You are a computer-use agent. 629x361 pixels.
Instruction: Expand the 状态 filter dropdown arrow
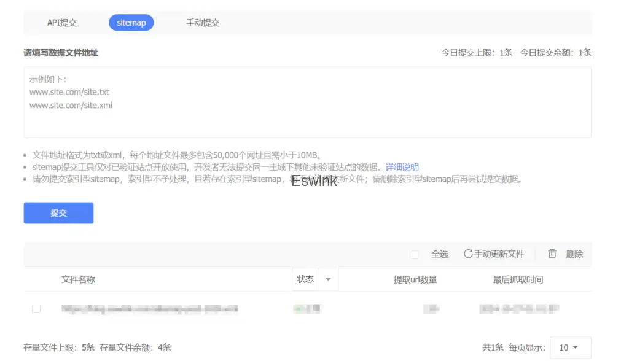(x=328, y=279)
